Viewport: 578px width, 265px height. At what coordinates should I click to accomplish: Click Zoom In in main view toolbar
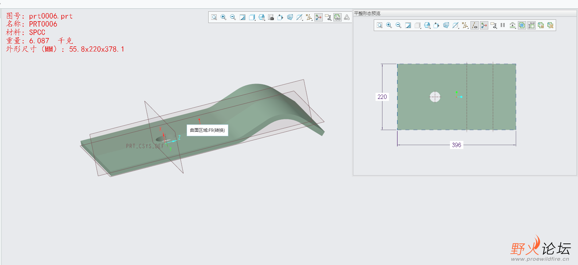click(x=224, y=17)
